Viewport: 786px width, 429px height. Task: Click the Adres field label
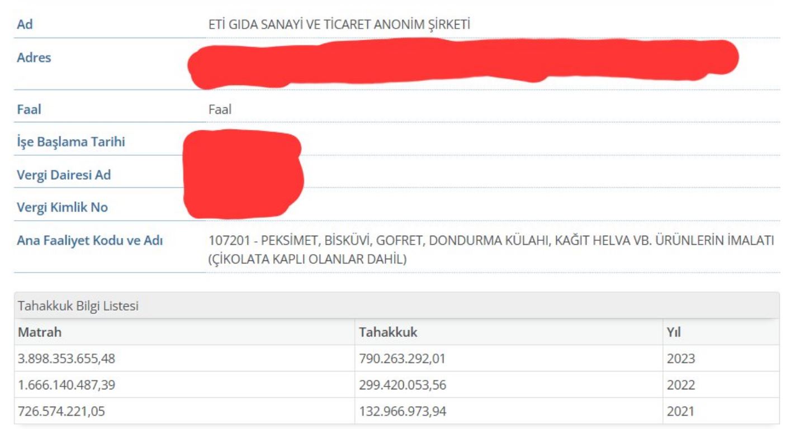tap(34, 58)
